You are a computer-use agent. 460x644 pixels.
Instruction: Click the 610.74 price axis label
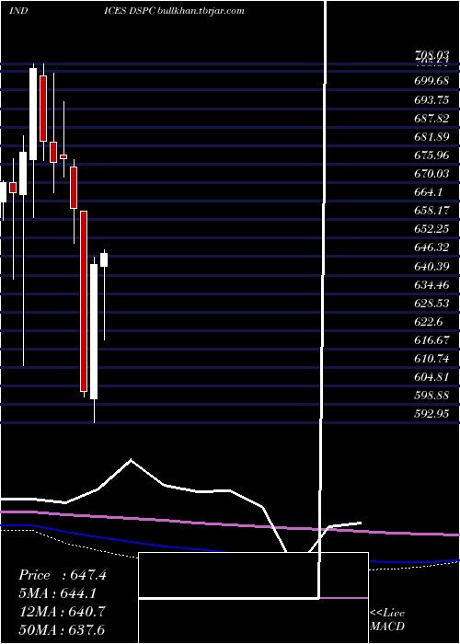pos(431,359)
